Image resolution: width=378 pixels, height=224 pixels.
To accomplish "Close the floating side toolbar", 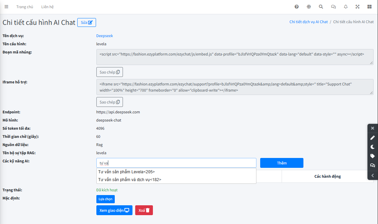I will (373, 128).
